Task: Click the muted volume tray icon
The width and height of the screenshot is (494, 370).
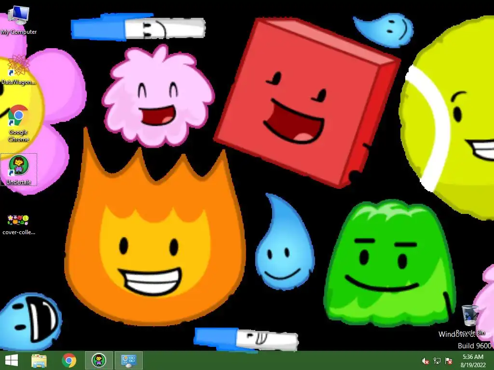Action: (425, 361)
